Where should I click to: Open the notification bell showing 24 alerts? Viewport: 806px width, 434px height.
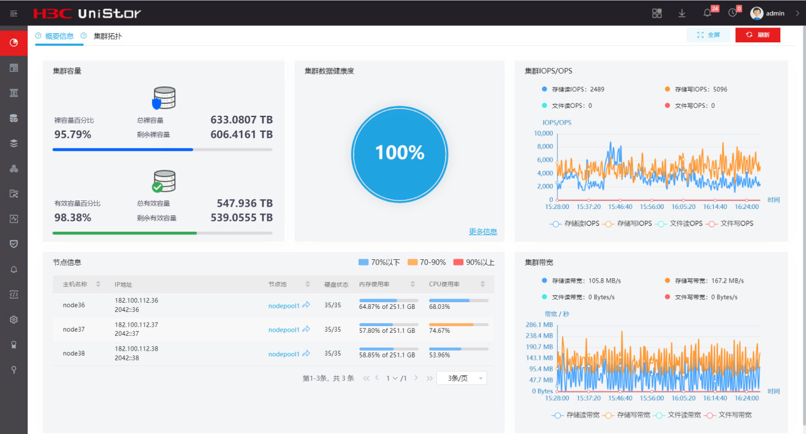(707, 13)
